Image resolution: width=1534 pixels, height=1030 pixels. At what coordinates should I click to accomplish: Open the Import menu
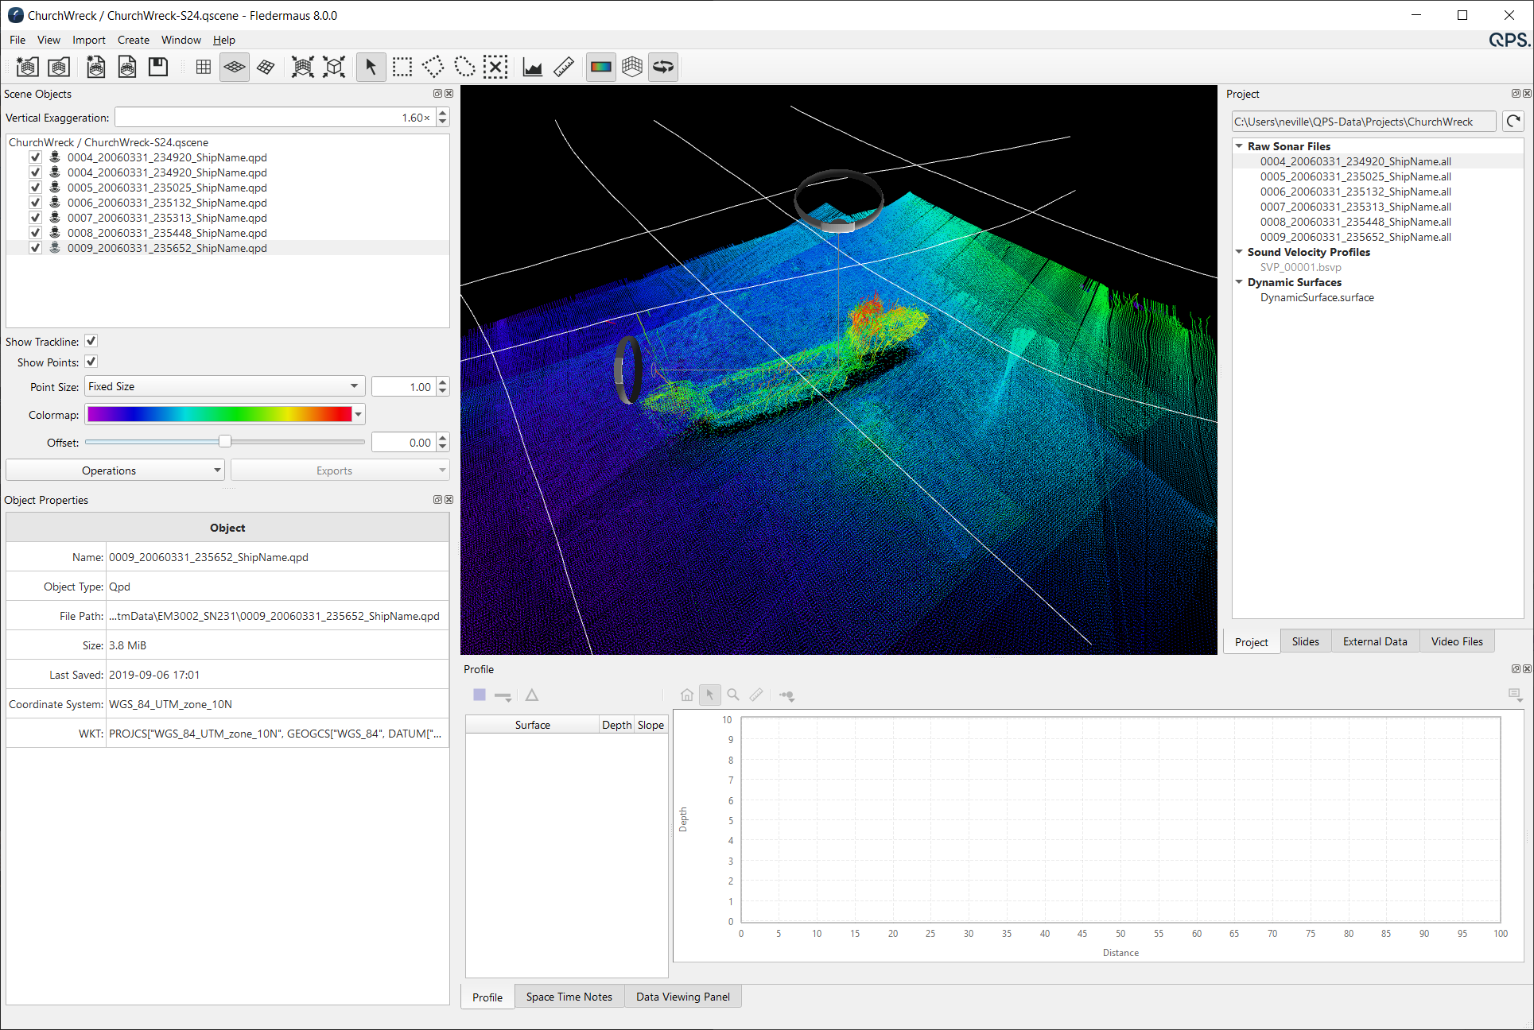88,40
